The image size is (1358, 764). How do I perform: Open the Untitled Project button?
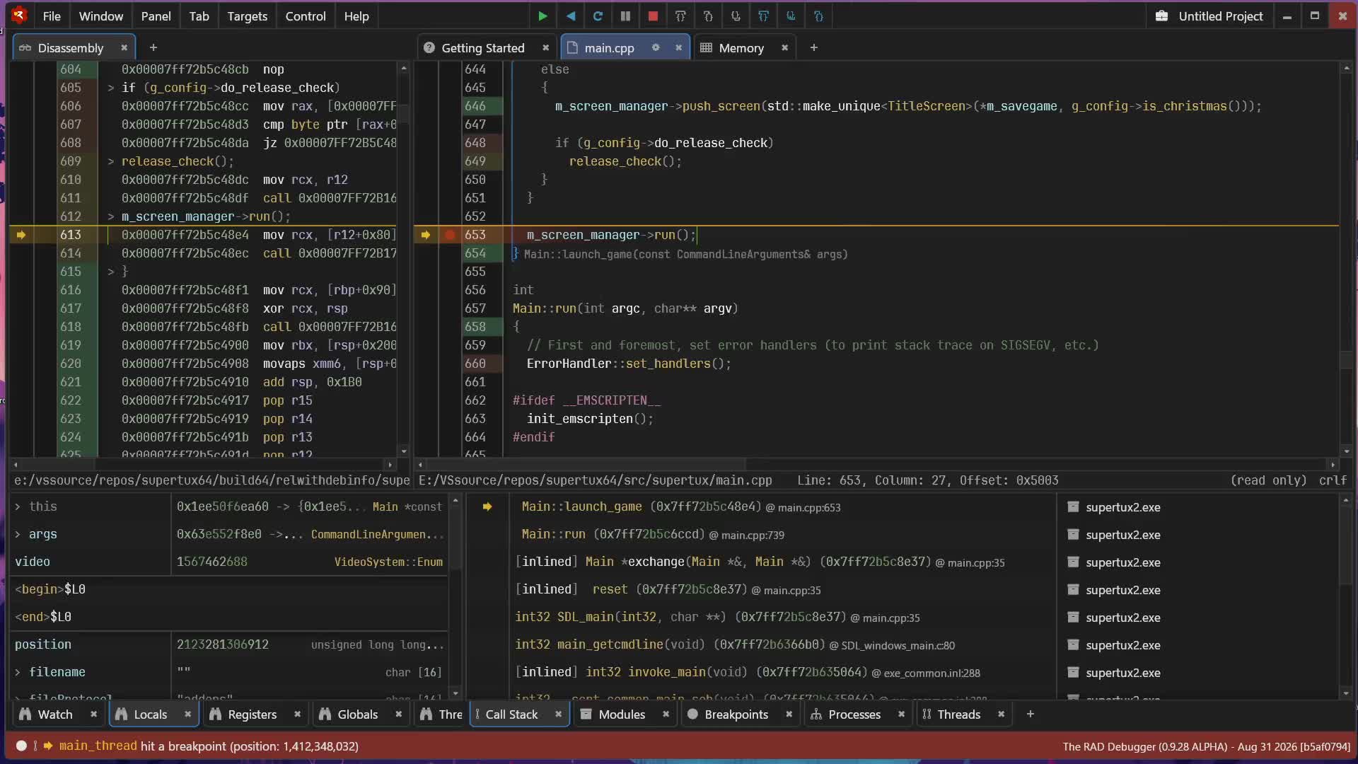[1209, 16]
